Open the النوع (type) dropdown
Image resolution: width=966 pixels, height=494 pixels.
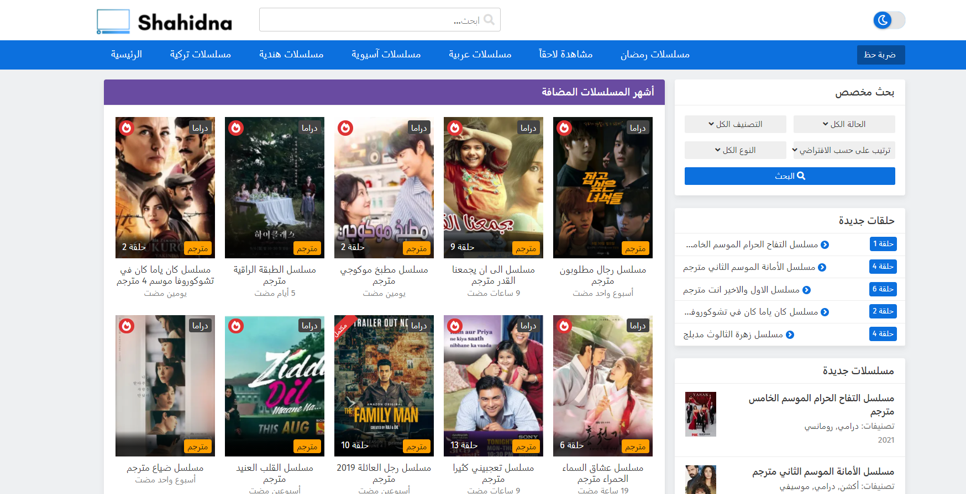click(735, 150)
